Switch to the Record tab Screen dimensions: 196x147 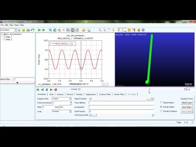(70, 94)
